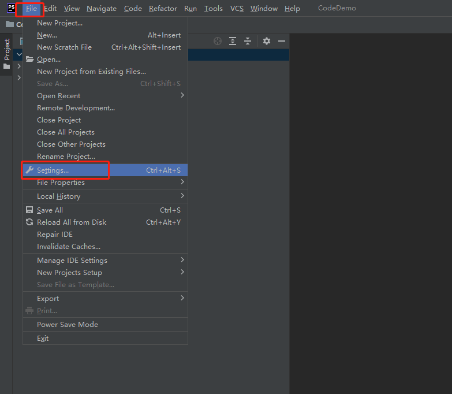Click the floppy disk Save All icon

pos(29,210)
